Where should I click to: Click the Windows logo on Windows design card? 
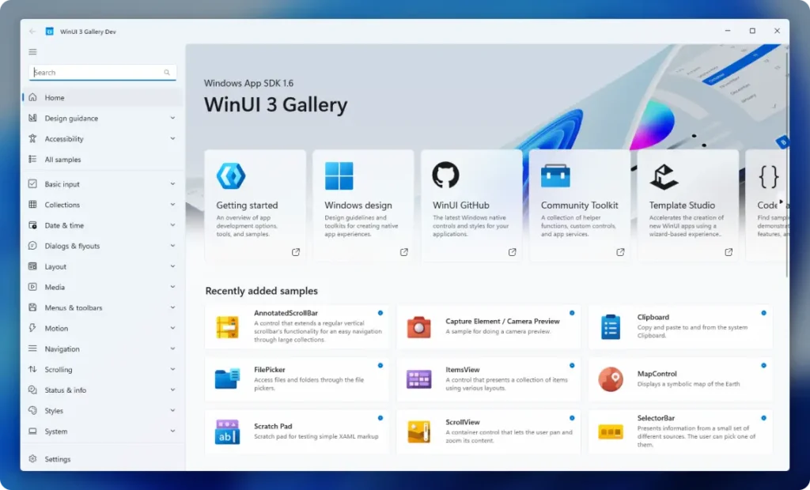[339, 175]
